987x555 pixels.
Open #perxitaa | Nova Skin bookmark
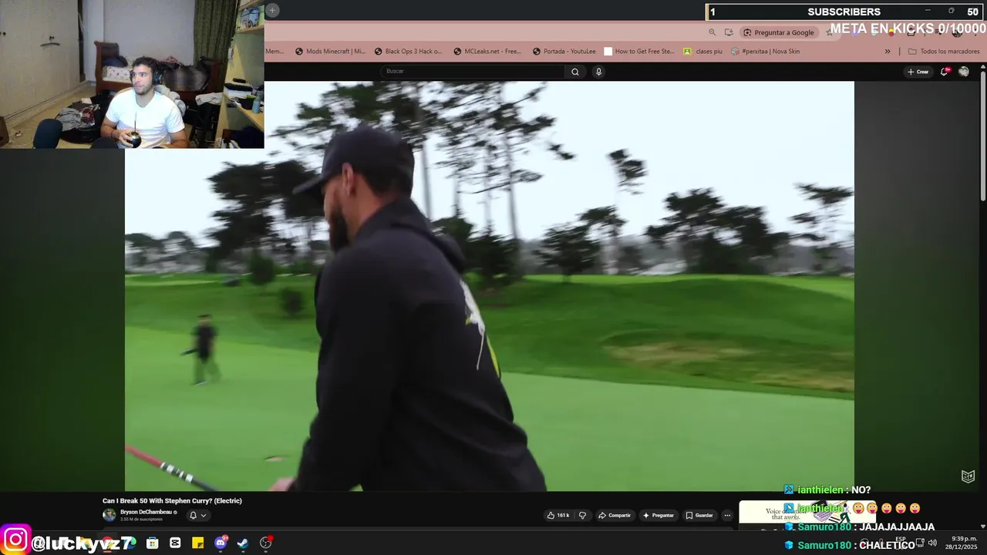point(766,52)
